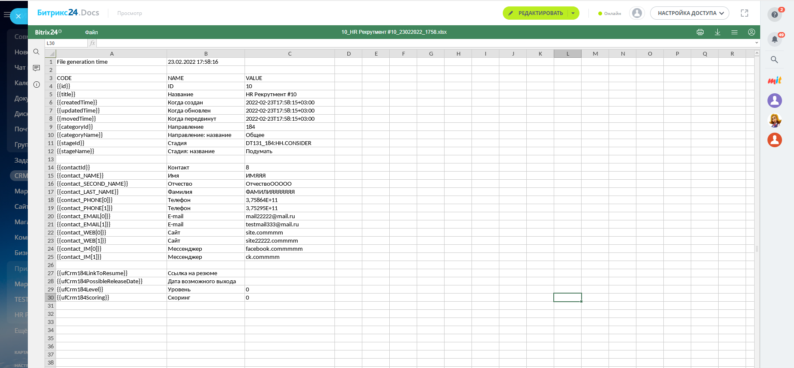Show the file info icon
Screen dimensions: 794x368
[x=36, y=84]
